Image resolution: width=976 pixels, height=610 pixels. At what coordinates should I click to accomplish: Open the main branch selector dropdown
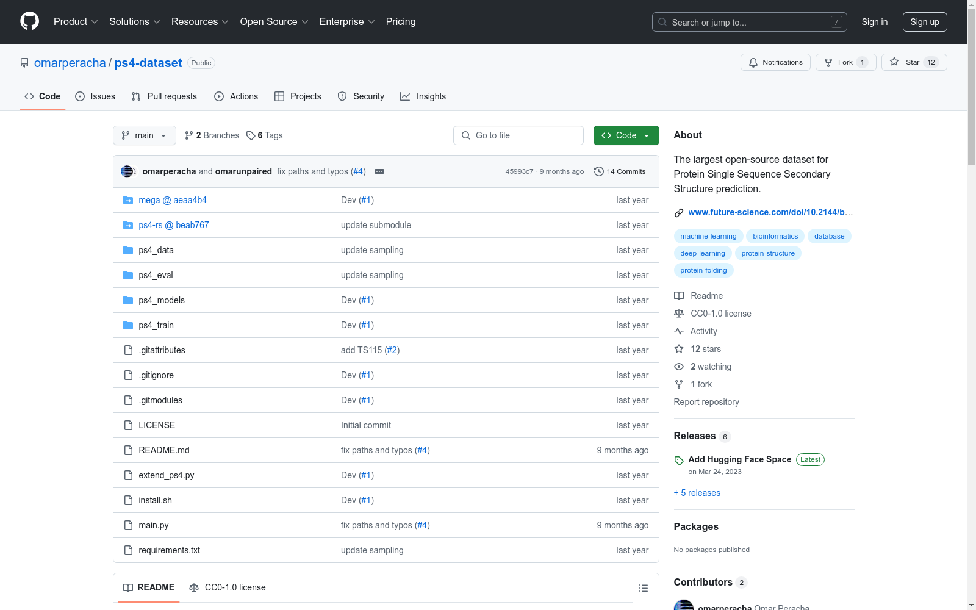click(x=145, y=135)
